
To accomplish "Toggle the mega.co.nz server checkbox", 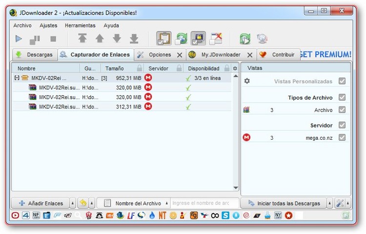I will click(342, 138).
